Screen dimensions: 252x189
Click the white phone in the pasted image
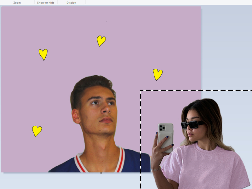166,135
